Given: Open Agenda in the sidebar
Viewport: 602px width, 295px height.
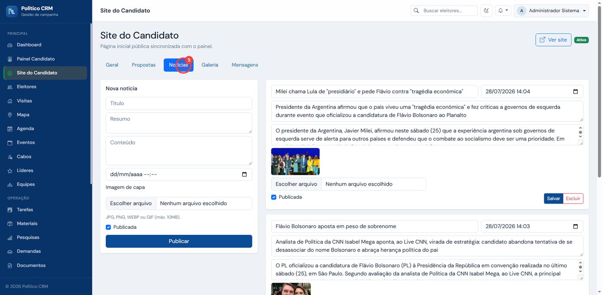Looking at the screenshot, I should click(45, 129).
